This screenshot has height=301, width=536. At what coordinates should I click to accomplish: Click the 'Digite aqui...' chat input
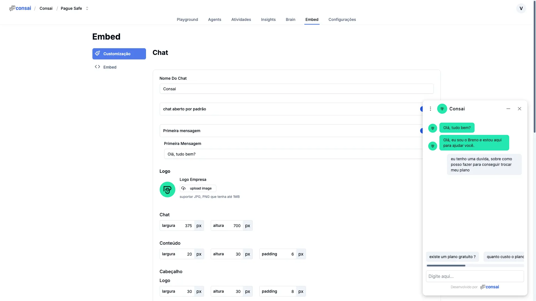point(475,276)
